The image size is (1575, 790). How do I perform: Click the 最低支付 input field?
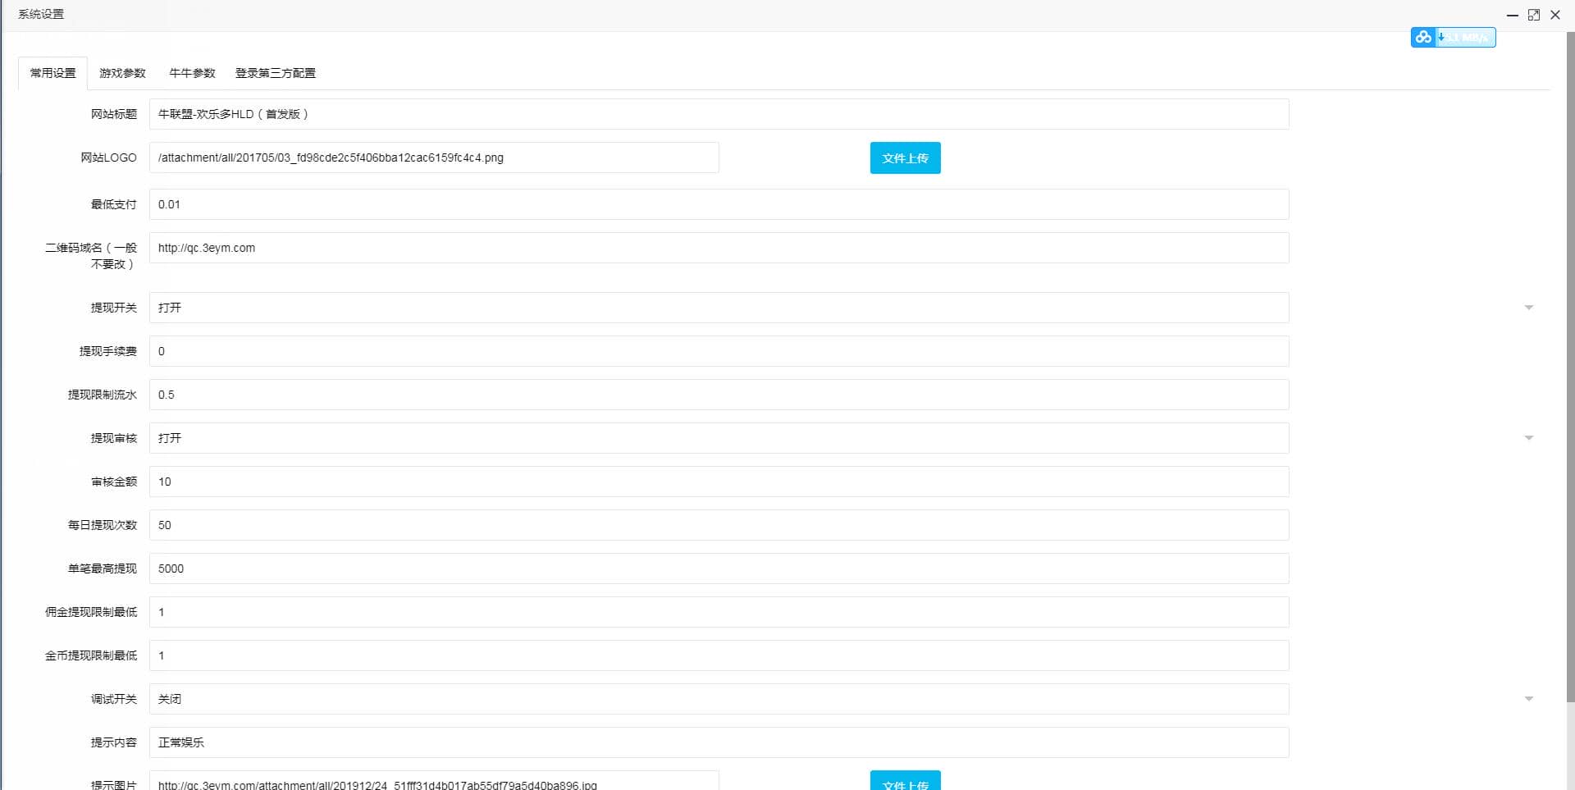(718, 204)
